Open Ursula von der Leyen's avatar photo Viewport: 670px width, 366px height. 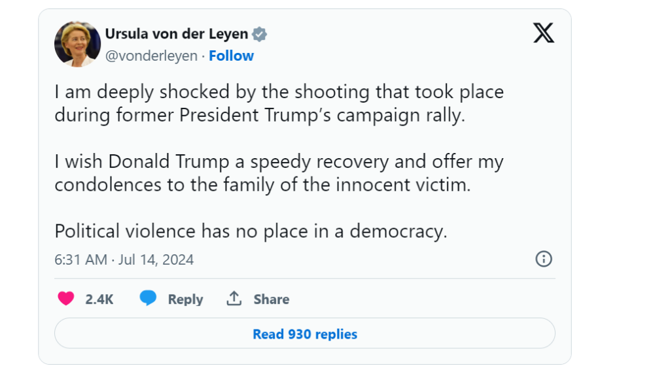pyautogui.click(x=77, y=44)
